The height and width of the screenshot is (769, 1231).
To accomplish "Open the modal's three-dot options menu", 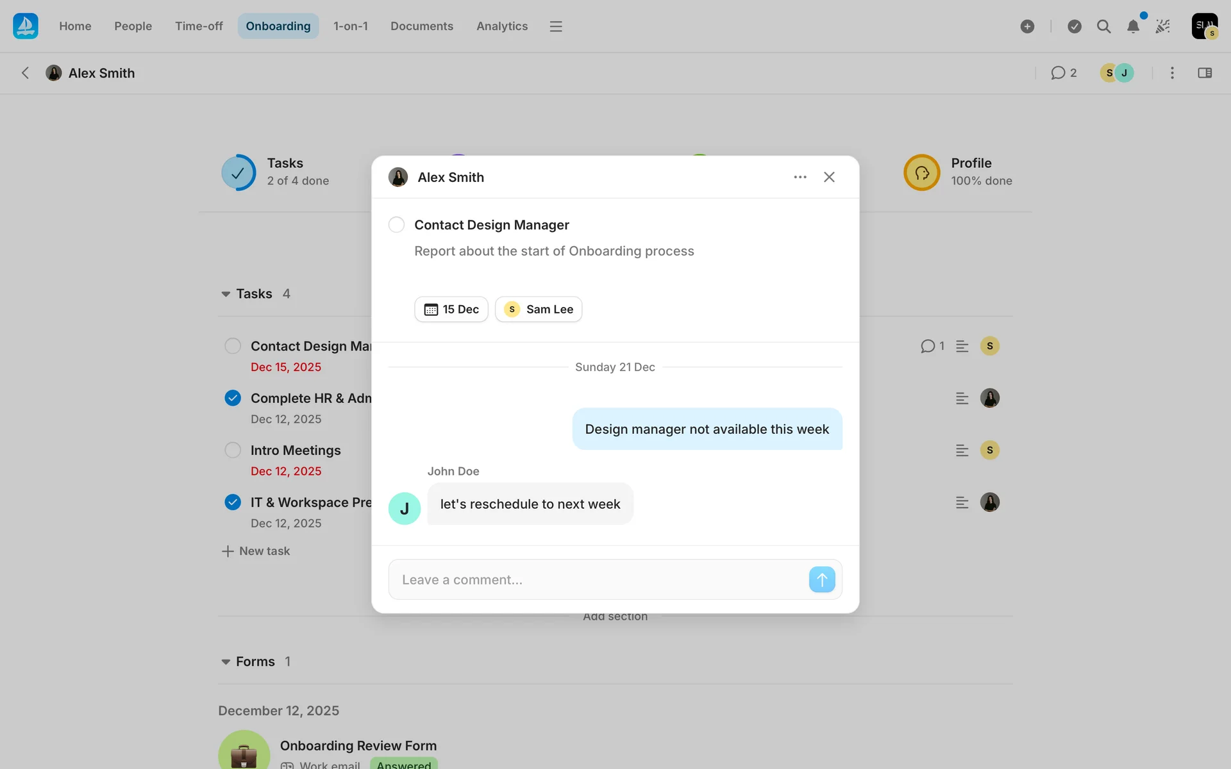I will (800, 177).
